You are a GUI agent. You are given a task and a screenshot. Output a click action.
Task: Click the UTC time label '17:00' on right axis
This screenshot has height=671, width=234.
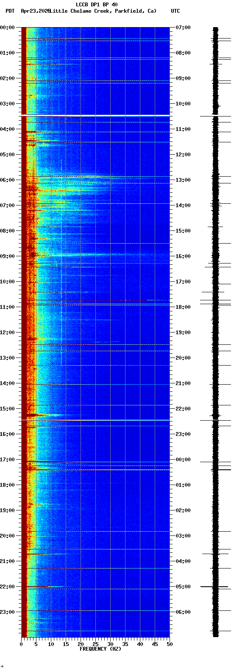183,282
